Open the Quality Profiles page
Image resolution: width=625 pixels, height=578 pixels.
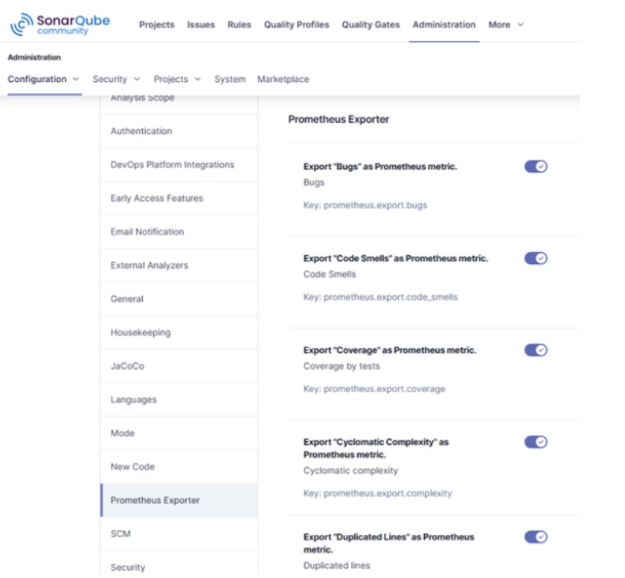click(296, 25)
